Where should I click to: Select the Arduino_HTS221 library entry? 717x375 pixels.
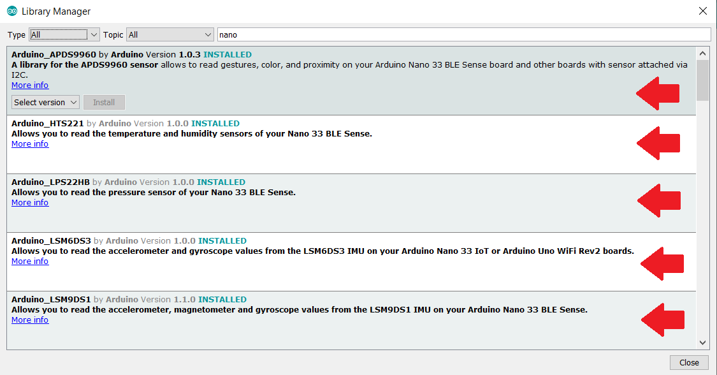pyautogui.click(x=319, y=156)
